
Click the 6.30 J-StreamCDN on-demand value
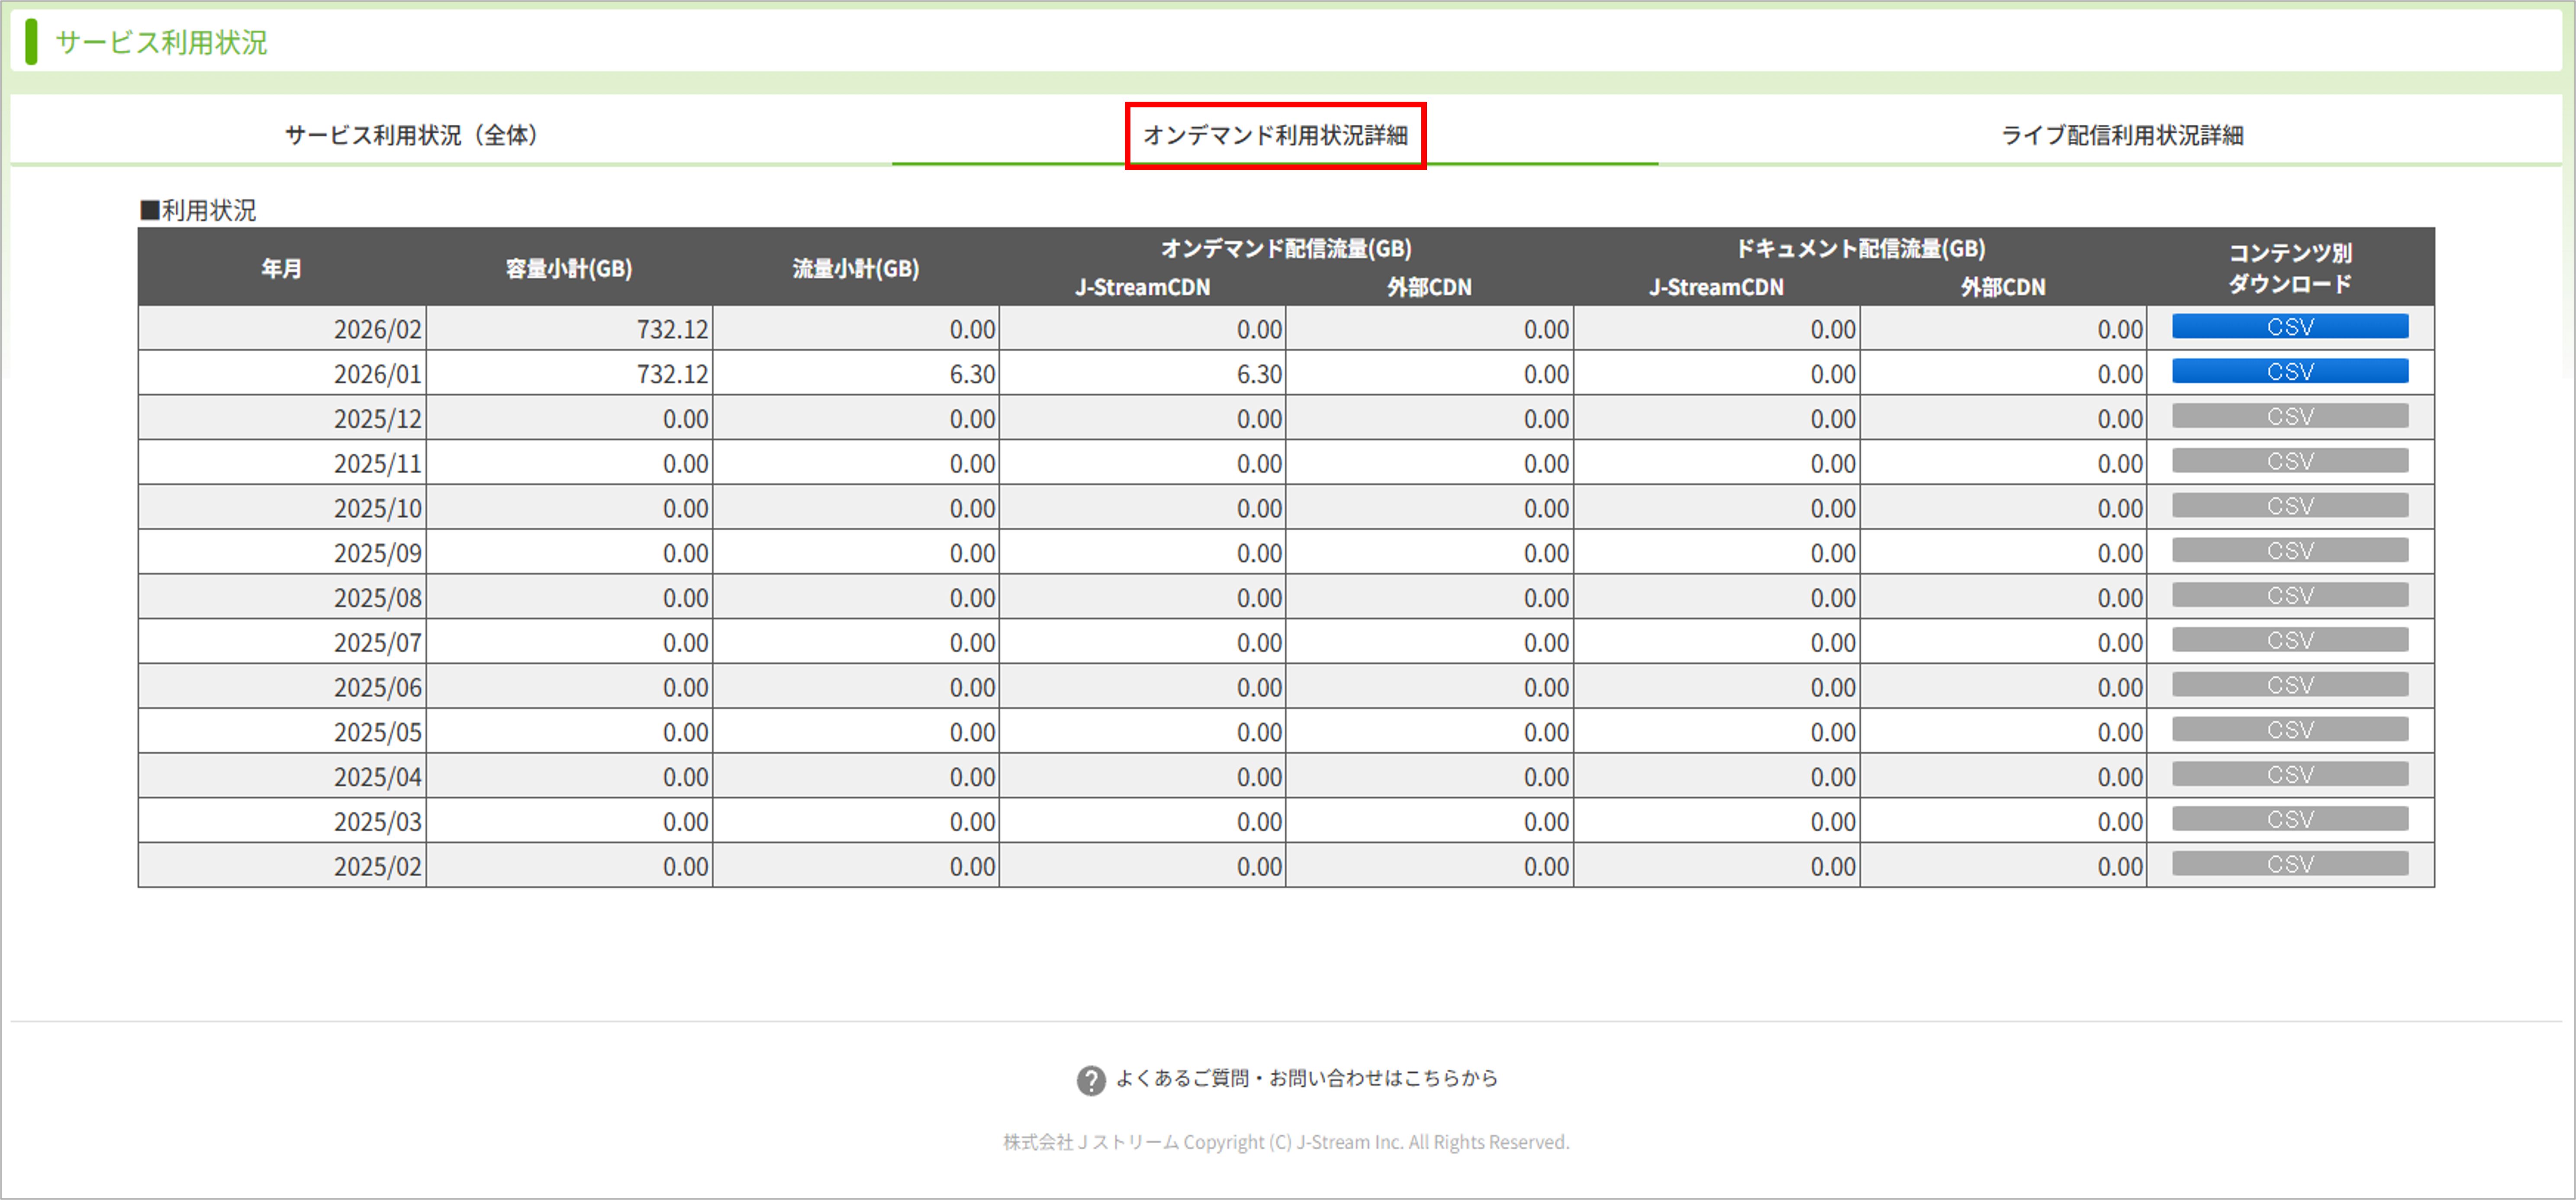coord(1259,374)
